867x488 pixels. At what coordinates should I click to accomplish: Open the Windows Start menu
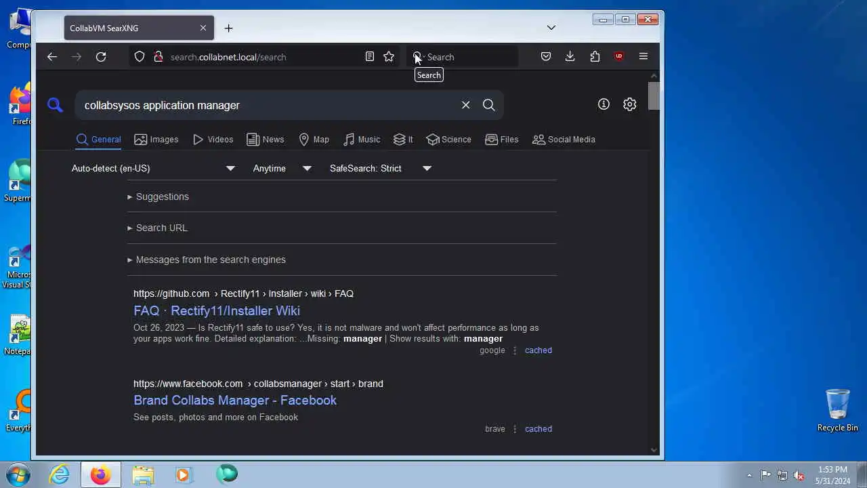[x=18, y=474]
